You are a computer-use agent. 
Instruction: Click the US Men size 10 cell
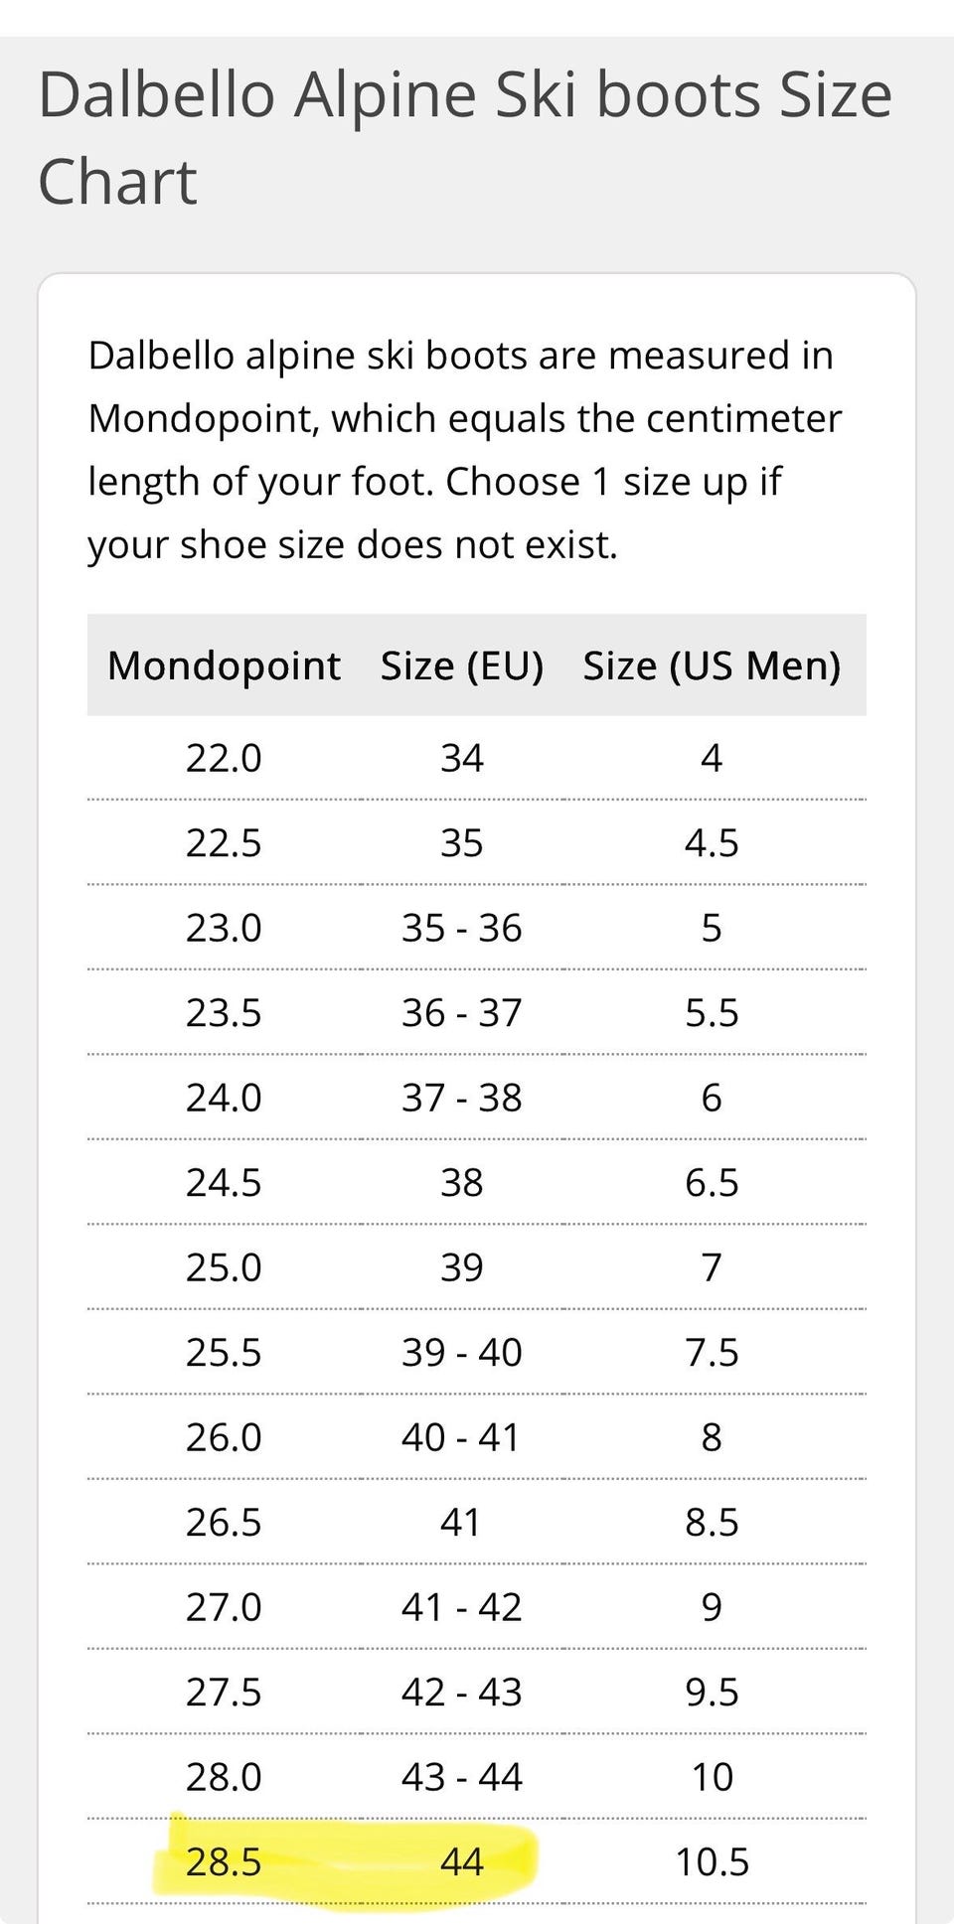tap(712, 1777)
